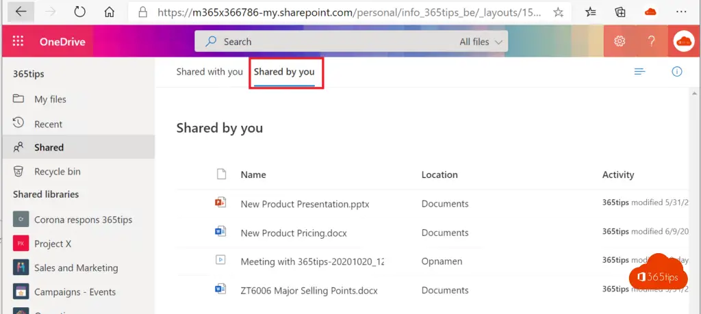This screenshot has width=701, height=314.
Task: Expand the All files search scope dropdown
Action: pyautogui.click(x=481, y=42)
